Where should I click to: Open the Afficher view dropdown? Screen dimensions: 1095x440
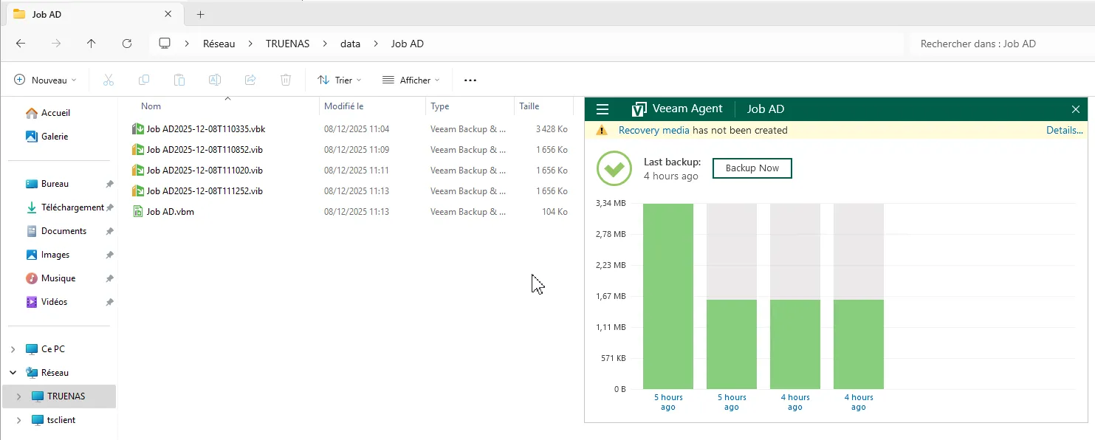point(411,80)
